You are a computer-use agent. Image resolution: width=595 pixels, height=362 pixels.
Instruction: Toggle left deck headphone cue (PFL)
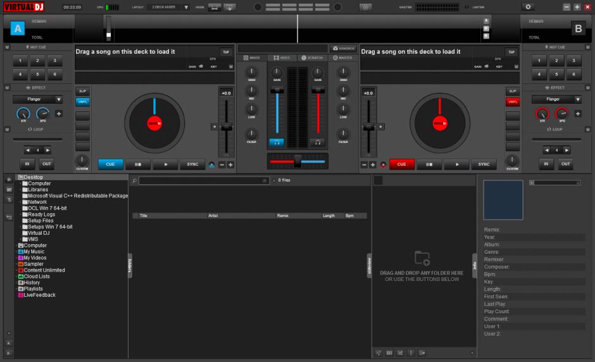[x=277, y=142]
